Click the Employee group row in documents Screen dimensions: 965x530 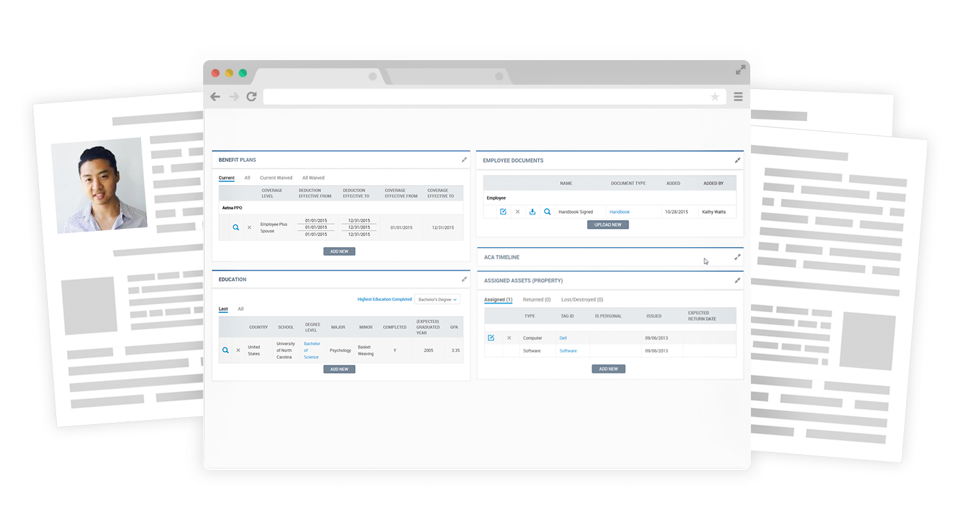click(610, 198)
